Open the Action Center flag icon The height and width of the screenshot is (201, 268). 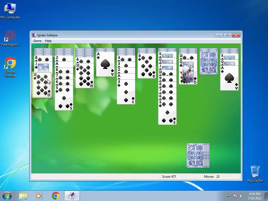(235, 196)
